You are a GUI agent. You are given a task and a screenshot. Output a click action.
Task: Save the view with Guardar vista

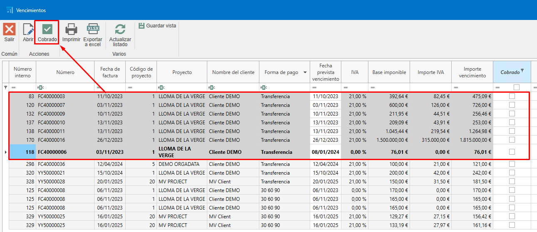pos(157,26)
